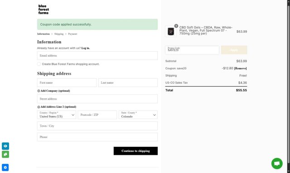The image size is (290, 173).
Task: Go to the Payment breadcrumb step
Action: tap(72, 34)
